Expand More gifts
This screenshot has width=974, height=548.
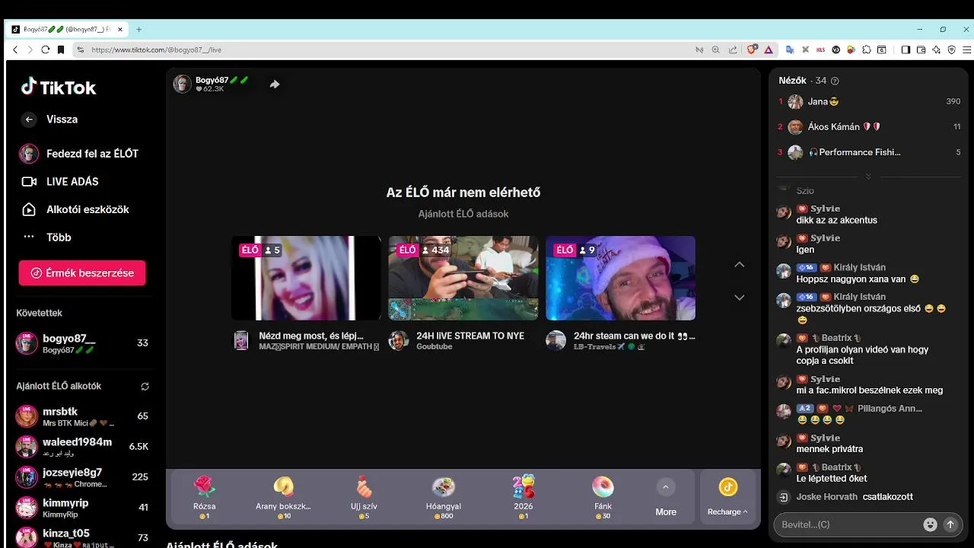(666, 498)
